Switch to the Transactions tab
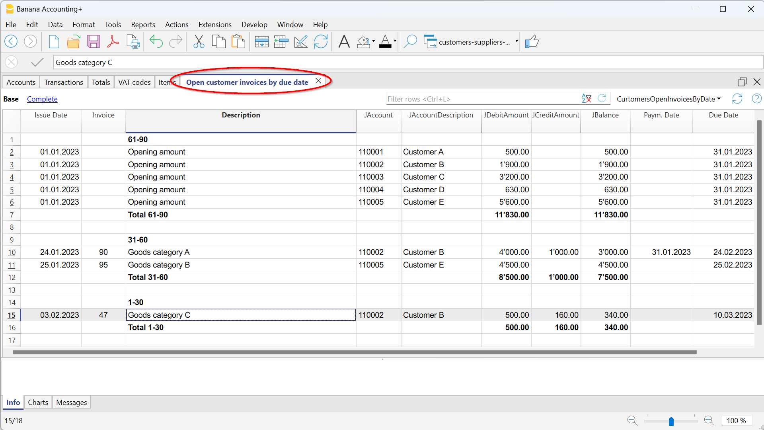764x430 pixels. click(63, 82)
